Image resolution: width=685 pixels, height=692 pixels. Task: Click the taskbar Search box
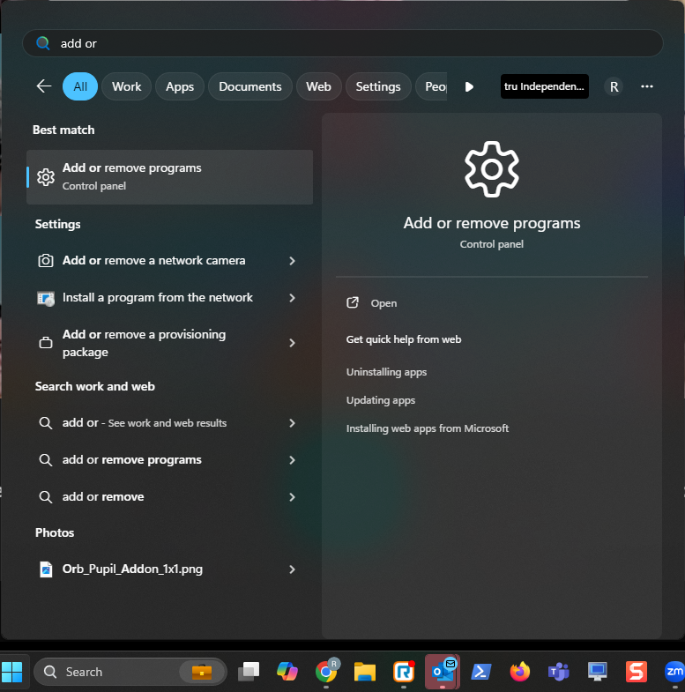(x=130, y=672)
